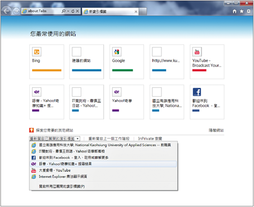
Task: Start InPrivate browsing link
Action: pos(150,139)
